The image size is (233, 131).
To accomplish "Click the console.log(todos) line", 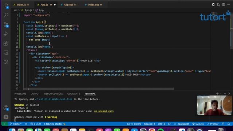I will click(x=40, y=47).
